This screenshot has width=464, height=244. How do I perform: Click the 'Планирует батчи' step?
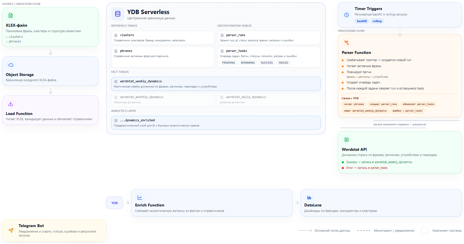[x=359, y=72]
